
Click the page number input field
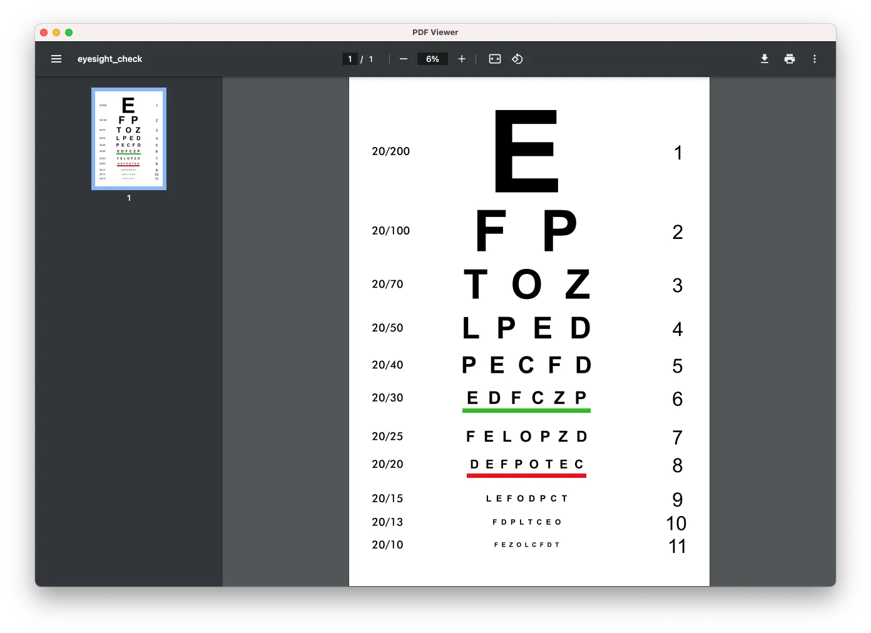pos(350,59)
